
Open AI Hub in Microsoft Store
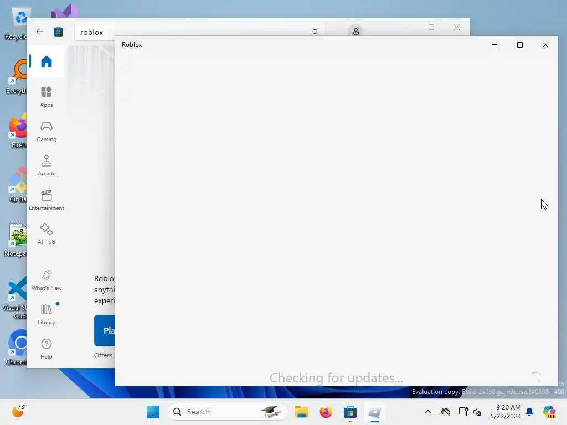(x=47, y=234)
